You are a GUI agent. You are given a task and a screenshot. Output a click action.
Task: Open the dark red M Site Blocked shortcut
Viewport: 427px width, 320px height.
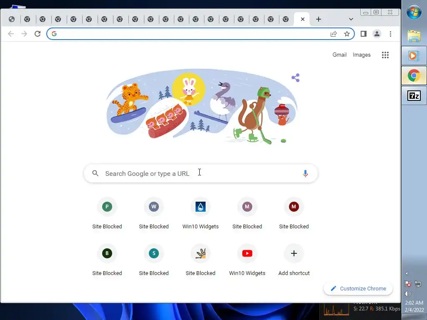click(294, 214)
